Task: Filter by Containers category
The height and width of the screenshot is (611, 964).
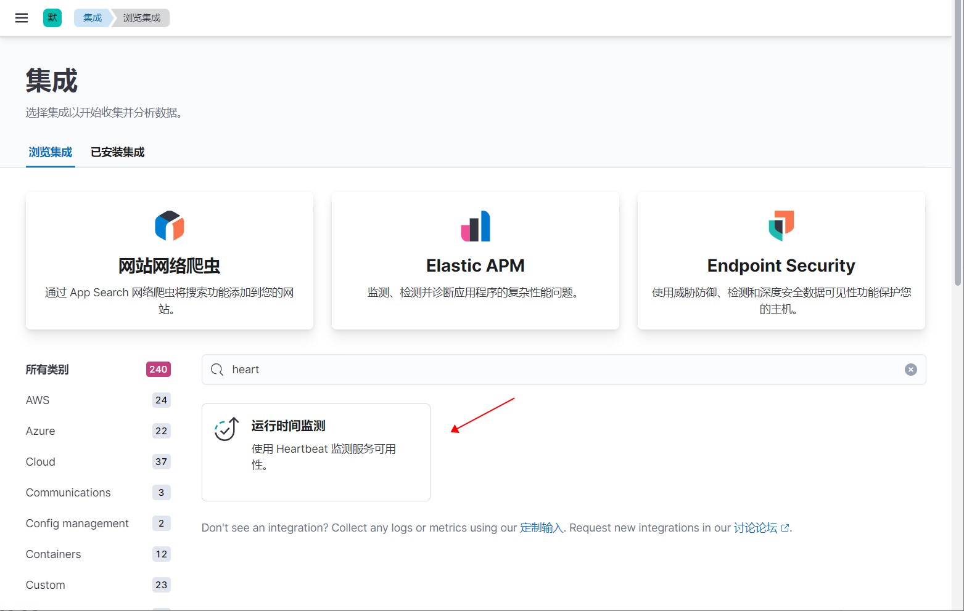Action: pyautogui.click(x=98, y=554)
